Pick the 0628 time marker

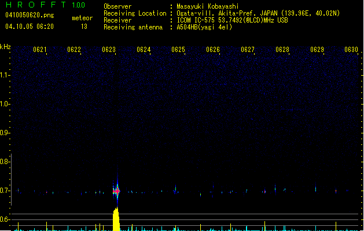[x=282, y=50]
